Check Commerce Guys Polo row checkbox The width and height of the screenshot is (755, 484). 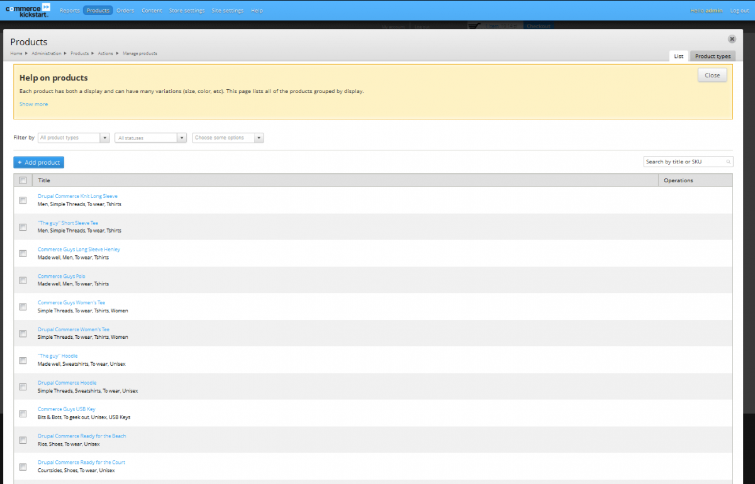23,280
